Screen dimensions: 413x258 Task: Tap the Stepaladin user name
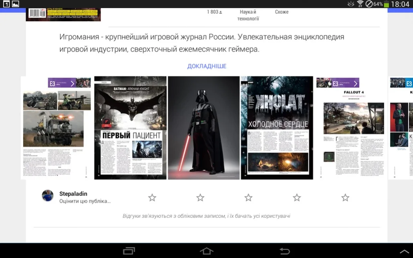tap(73, 194)
